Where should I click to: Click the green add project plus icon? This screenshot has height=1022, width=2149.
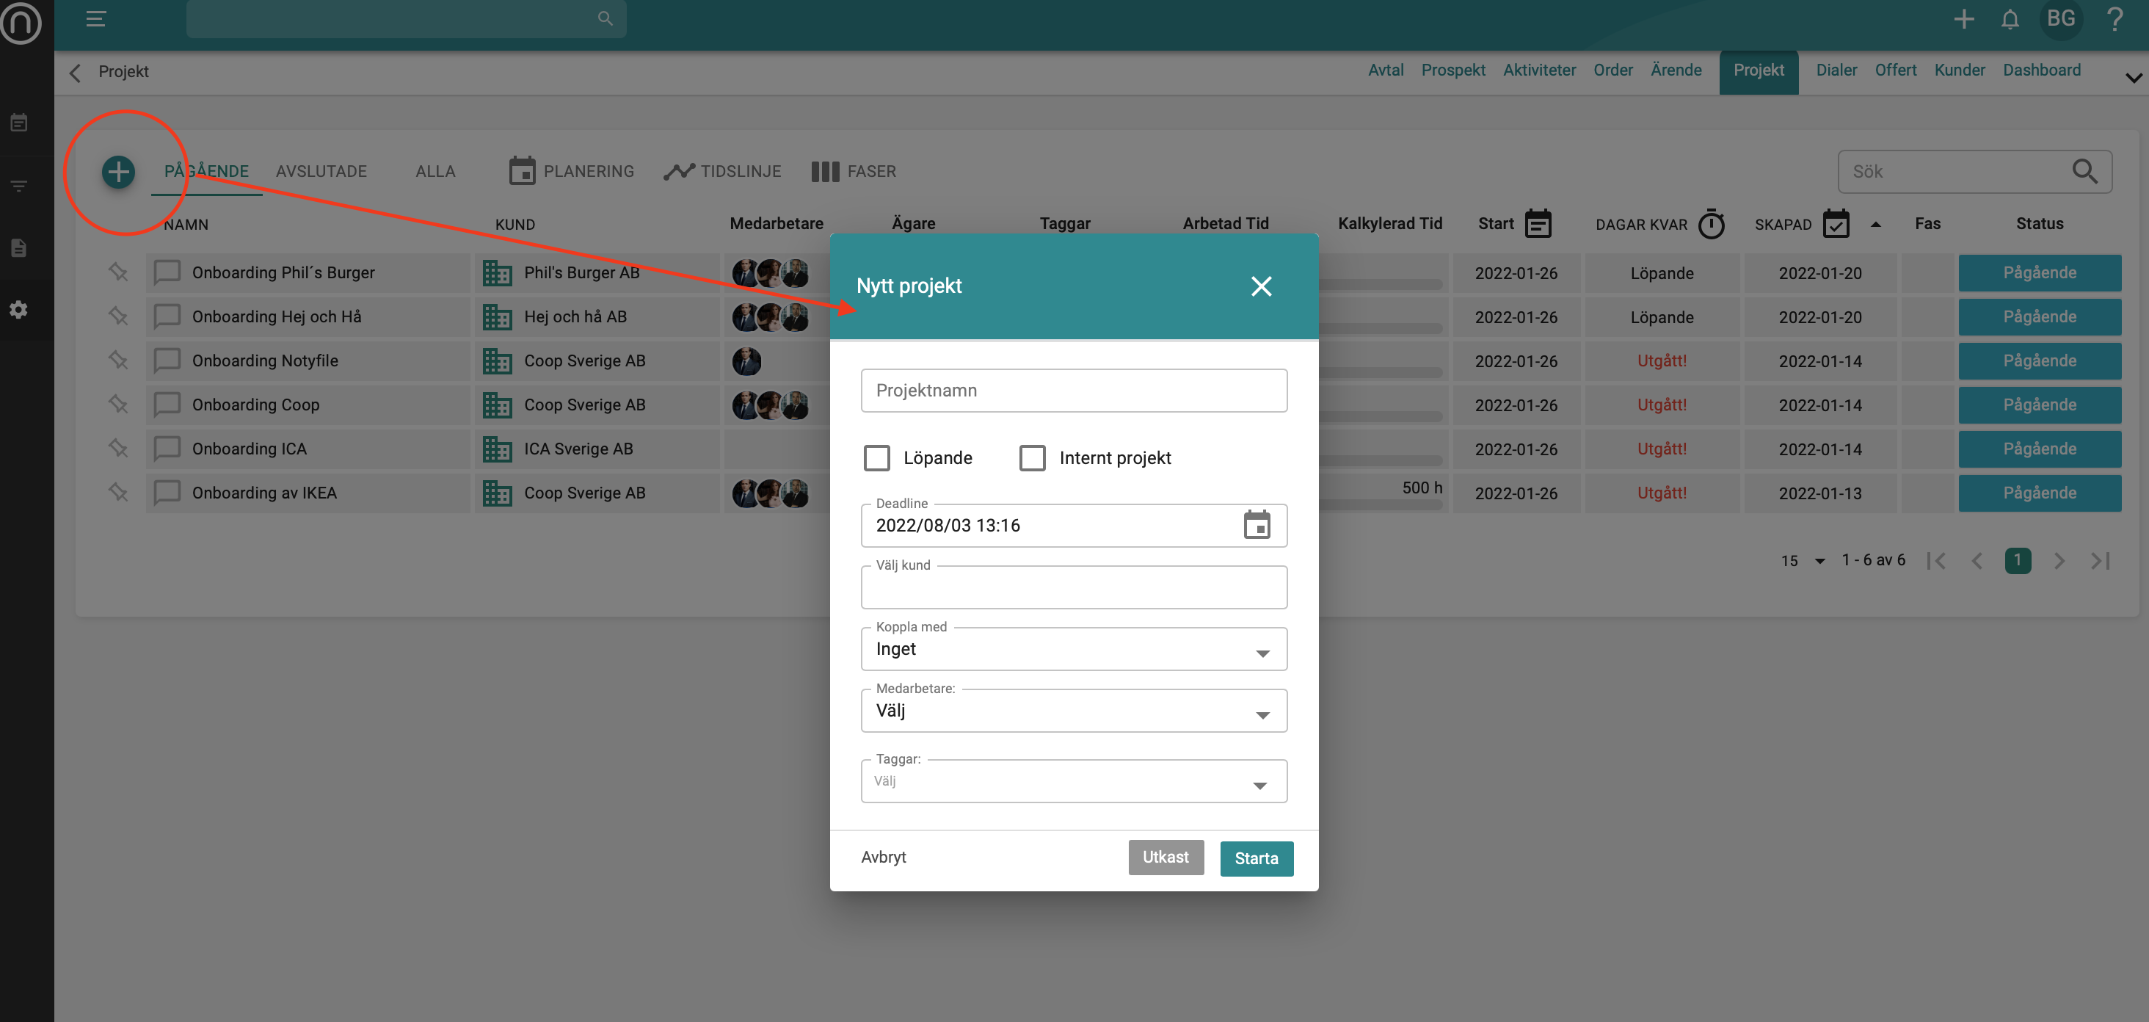pyautogui.click(x=118, y=172)
